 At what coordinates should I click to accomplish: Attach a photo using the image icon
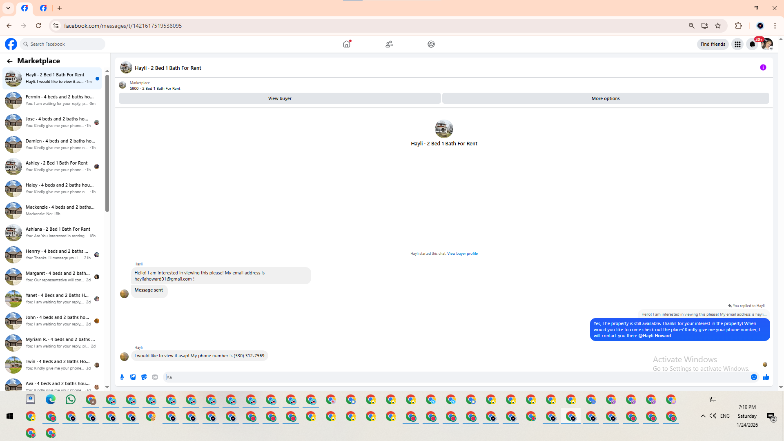click(x=133, y=377)
